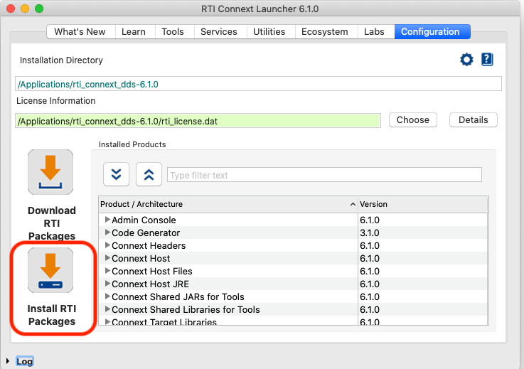
Task: Expand the Log section disclosure triangle
Action: point(7,361)
